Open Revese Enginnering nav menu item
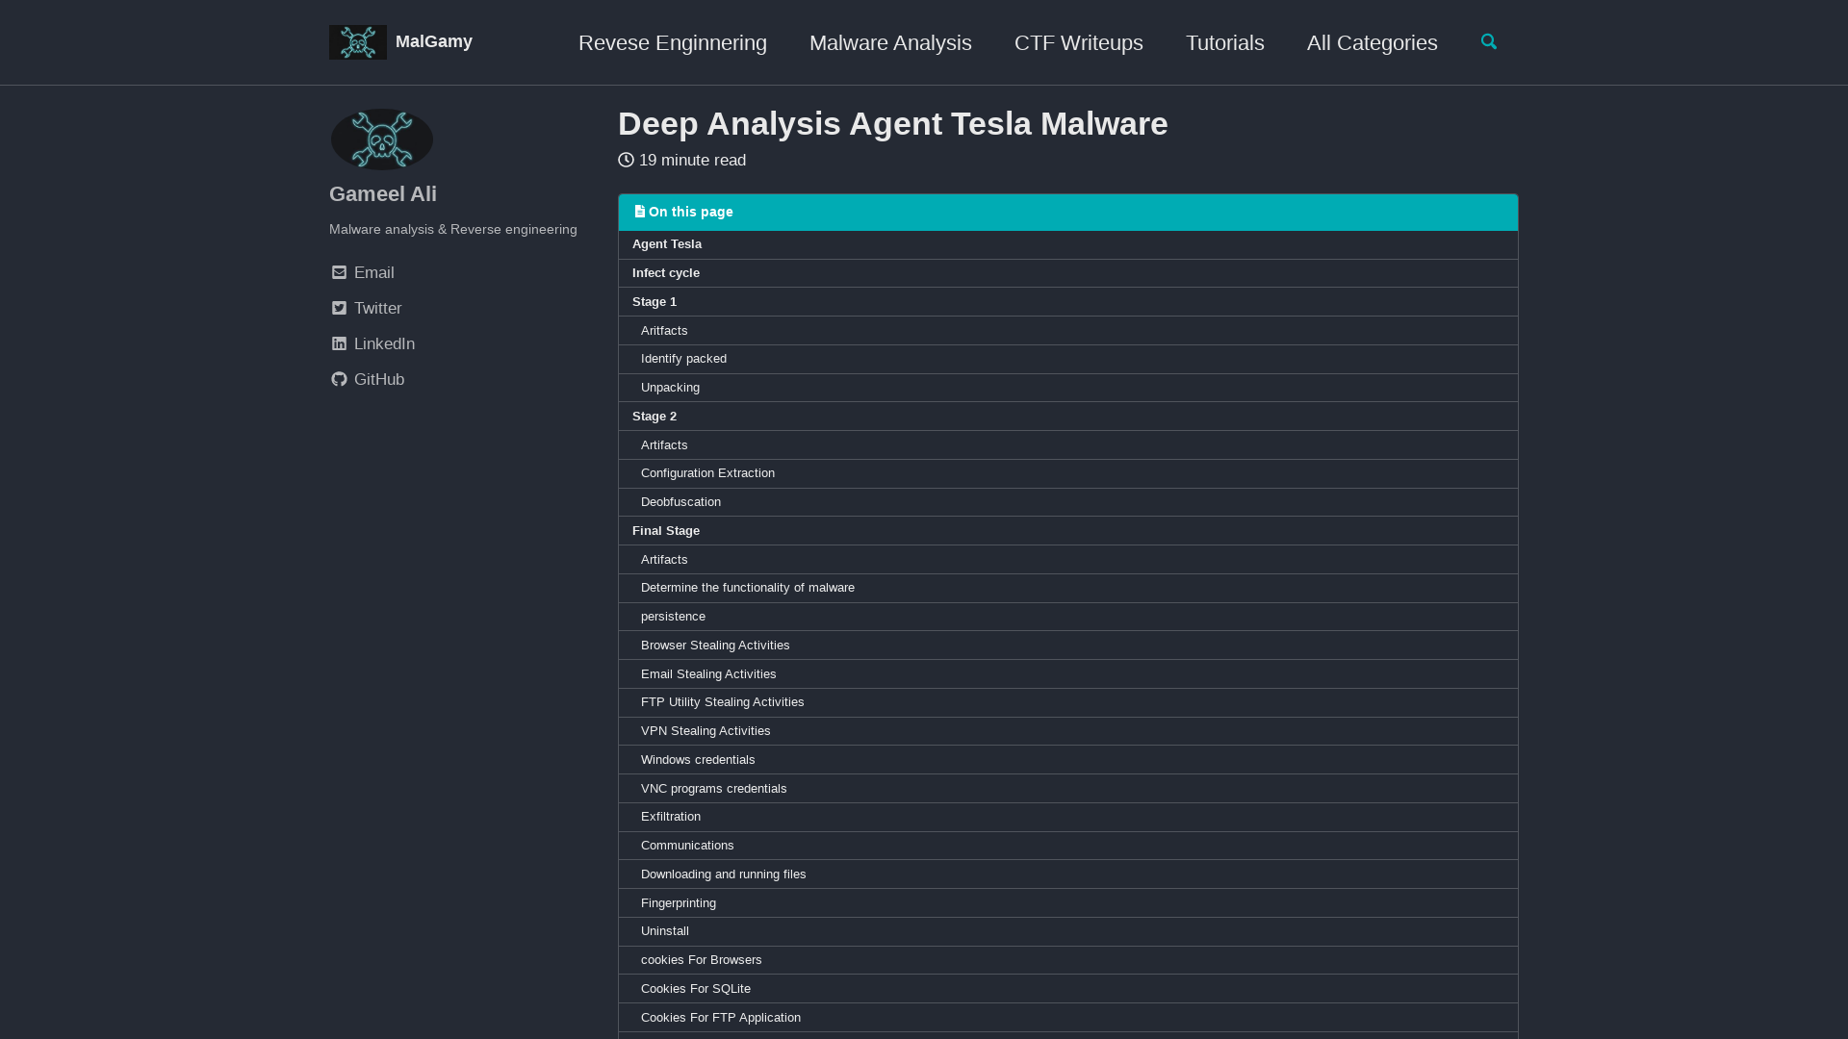The image size is (1848, 1039). (x=673, y=42)
